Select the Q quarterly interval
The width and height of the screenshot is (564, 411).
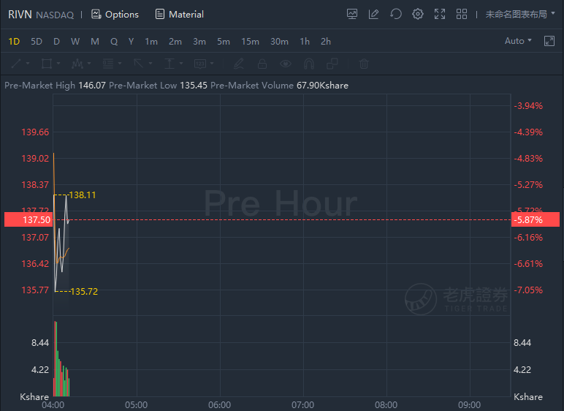[114, 42]
